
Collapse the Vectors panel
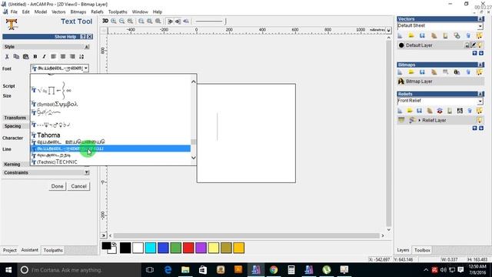coord(480,19)
